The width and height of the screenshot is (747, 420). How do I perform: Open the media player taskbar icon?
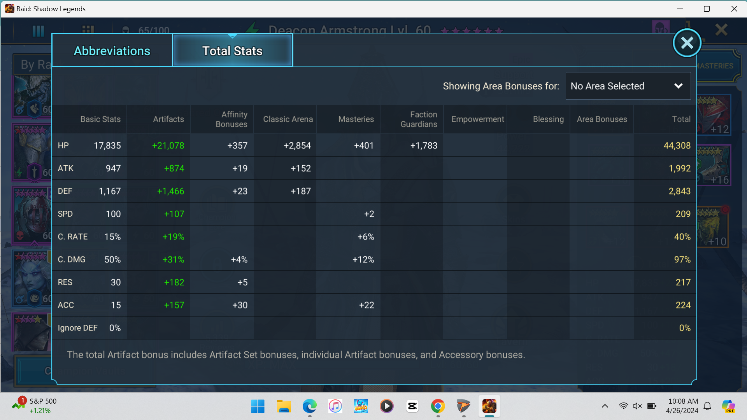[386, 406]
